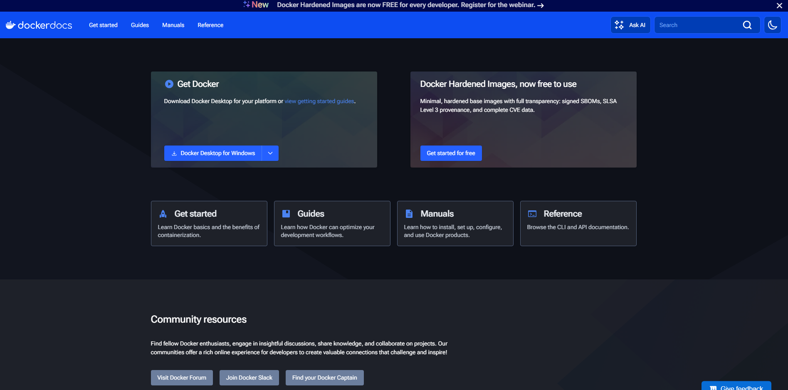This screenshot has width=788, height=390.
Task: Click the play icon beside Get Docker
Action: (169, 84)
